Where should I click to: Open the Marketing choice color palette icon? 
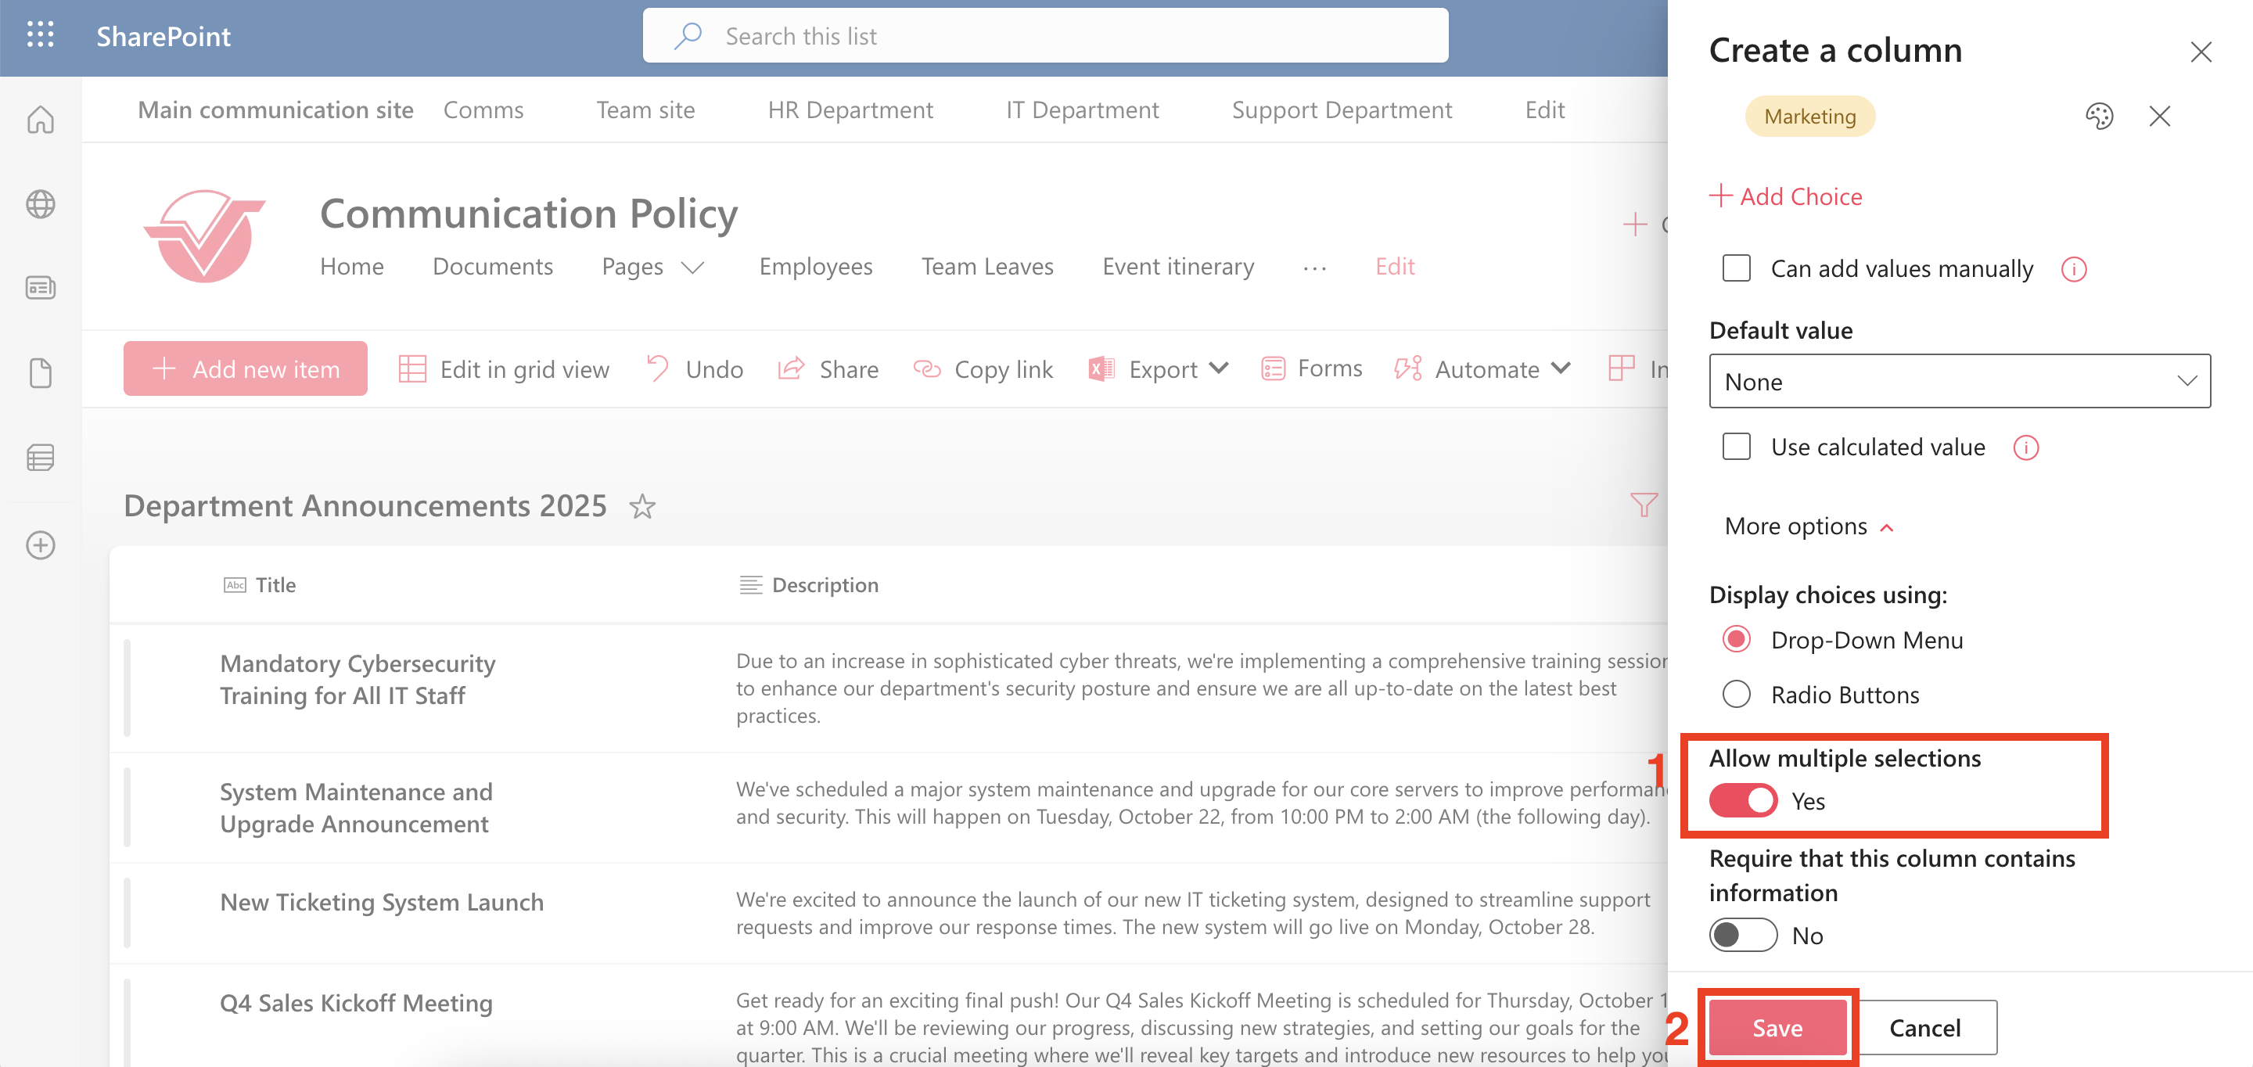tap(2098, 117)
